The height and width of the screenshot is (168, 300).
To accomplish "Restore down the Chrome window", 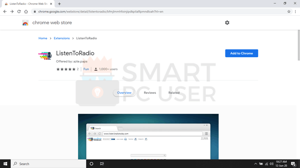I will click(x=285, y=4).
